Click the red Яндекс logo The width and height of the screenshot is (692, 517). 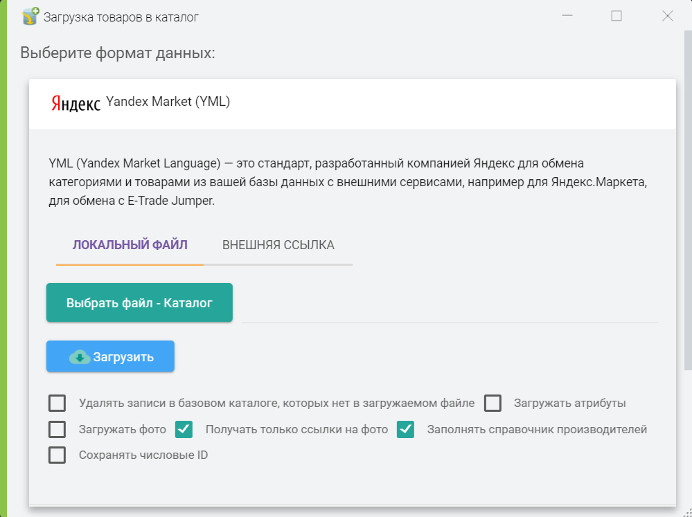coord(75,103)
